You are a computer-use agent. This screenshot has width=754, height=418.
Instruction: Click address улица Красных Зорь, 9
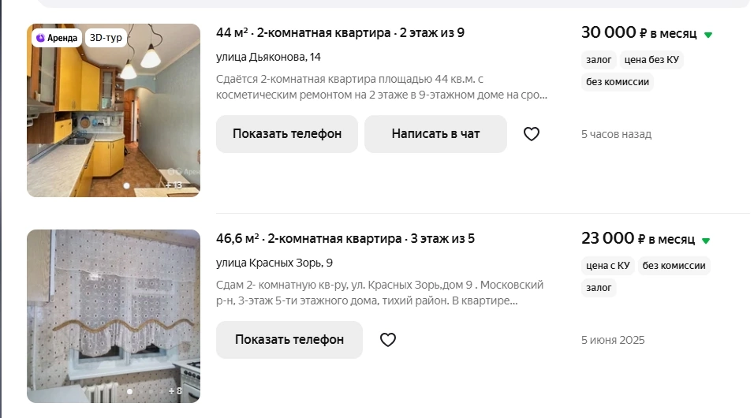274,263
